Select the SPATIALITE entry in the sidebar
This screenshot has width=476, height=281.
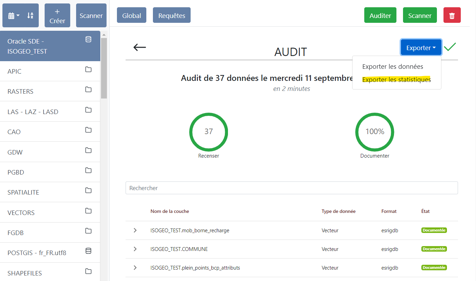click(50, 192)
